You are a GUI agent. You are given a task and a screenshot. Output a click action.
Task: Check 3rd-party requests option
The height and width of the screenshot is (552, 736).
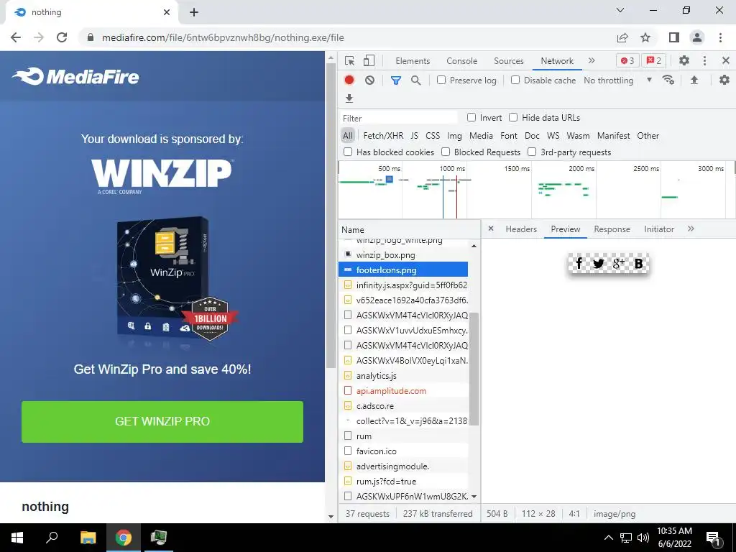pyautogui.click(x=532, y=152)
